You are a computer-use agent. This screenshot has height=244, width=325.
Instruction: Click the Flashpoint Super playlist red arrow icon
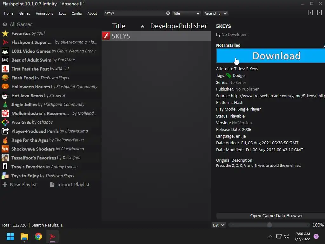tap(5, 42)
